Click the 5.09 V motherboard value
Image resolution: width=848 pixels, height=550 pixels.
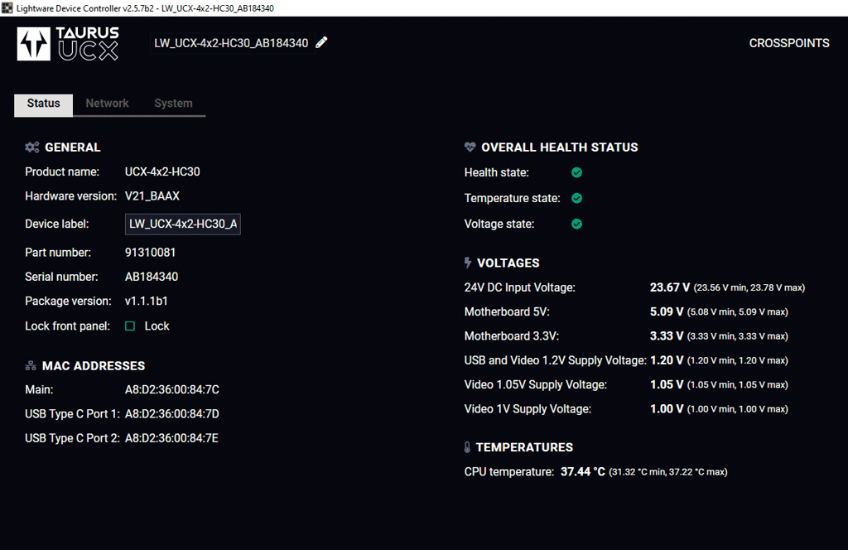pyautogui.click(x=667, y=311)
